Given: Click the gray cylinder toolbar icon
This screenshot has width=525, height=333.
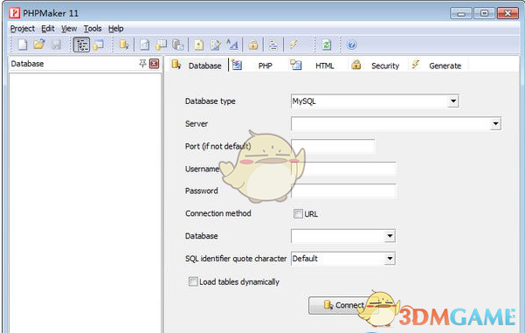Looking at the screenshot, I should tap(178, 45).
